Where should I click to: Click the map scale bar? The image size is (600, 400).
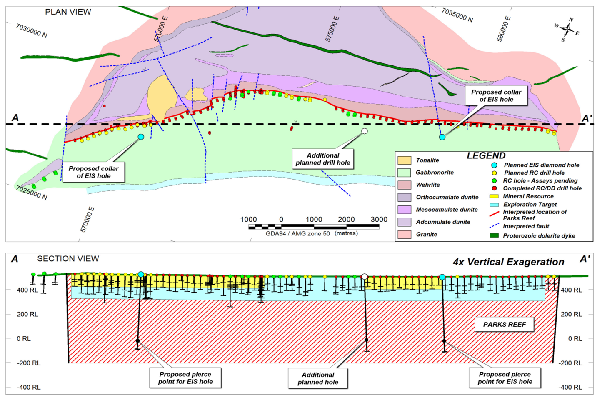314,227
